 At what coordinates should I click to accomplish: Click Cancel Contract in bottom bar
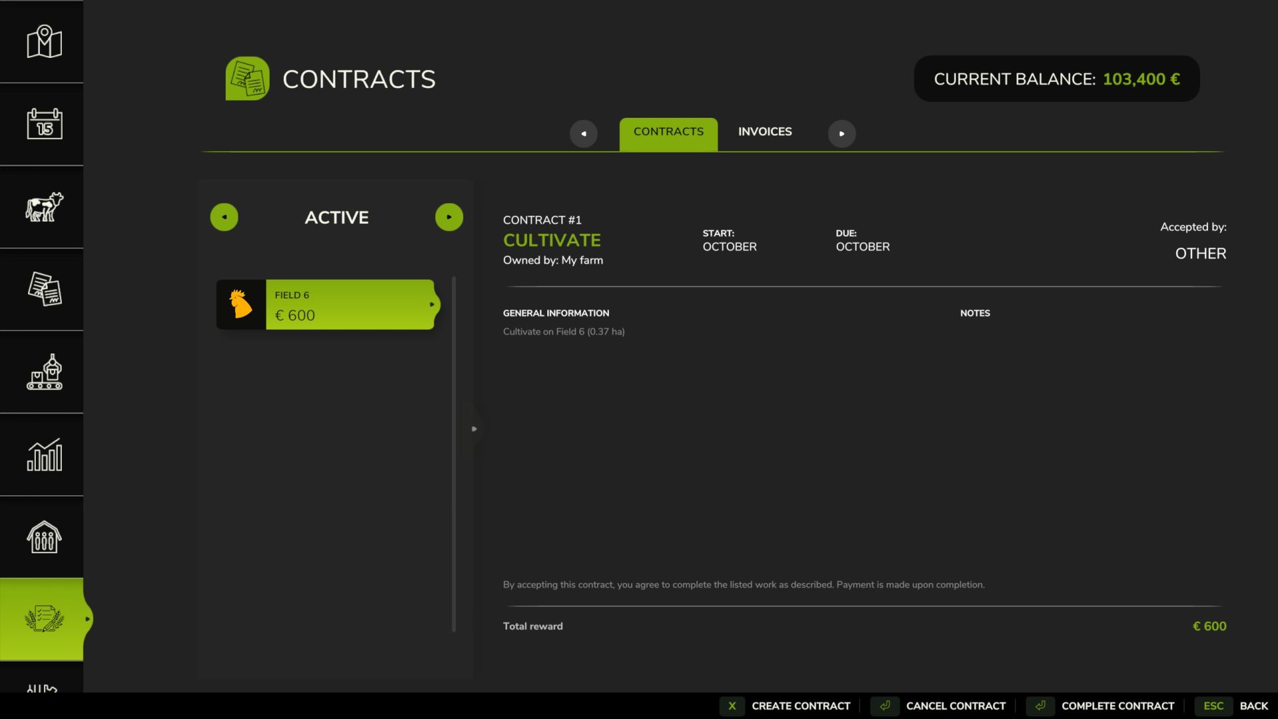tap(955, 706)
